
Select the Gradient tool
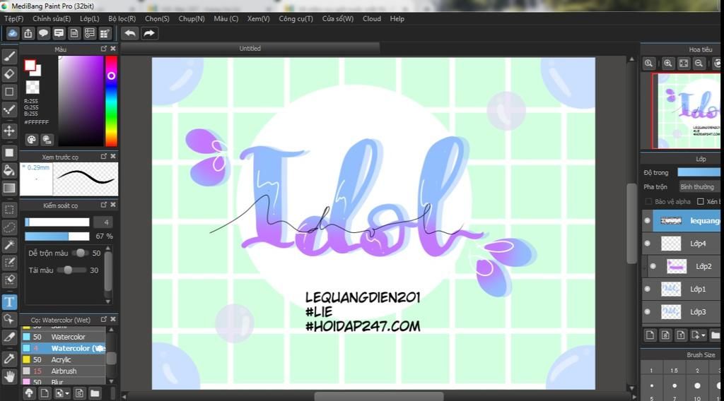coord(9,188)
